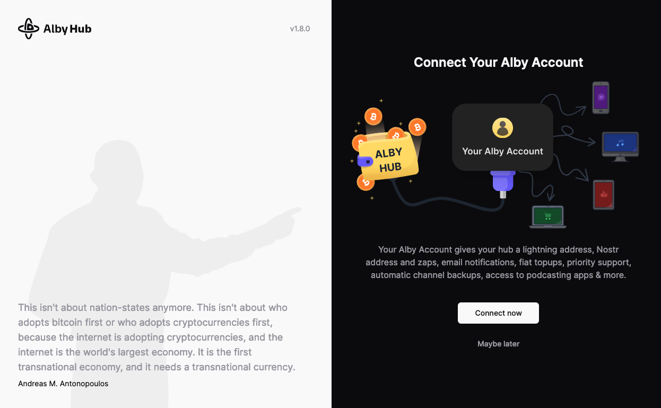Click the laptop with shopping cart icon
661x408 pixels.
click(548, 216)
